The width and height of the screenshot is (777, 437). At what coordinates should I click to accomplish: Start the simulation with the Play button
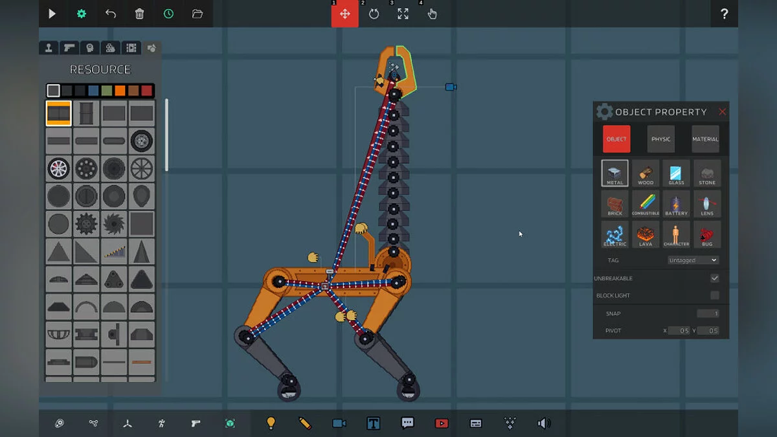click(52, 14)
